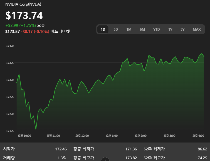
Task: Click the 오전 10:00 time axis label
Action: coord(24,136)
